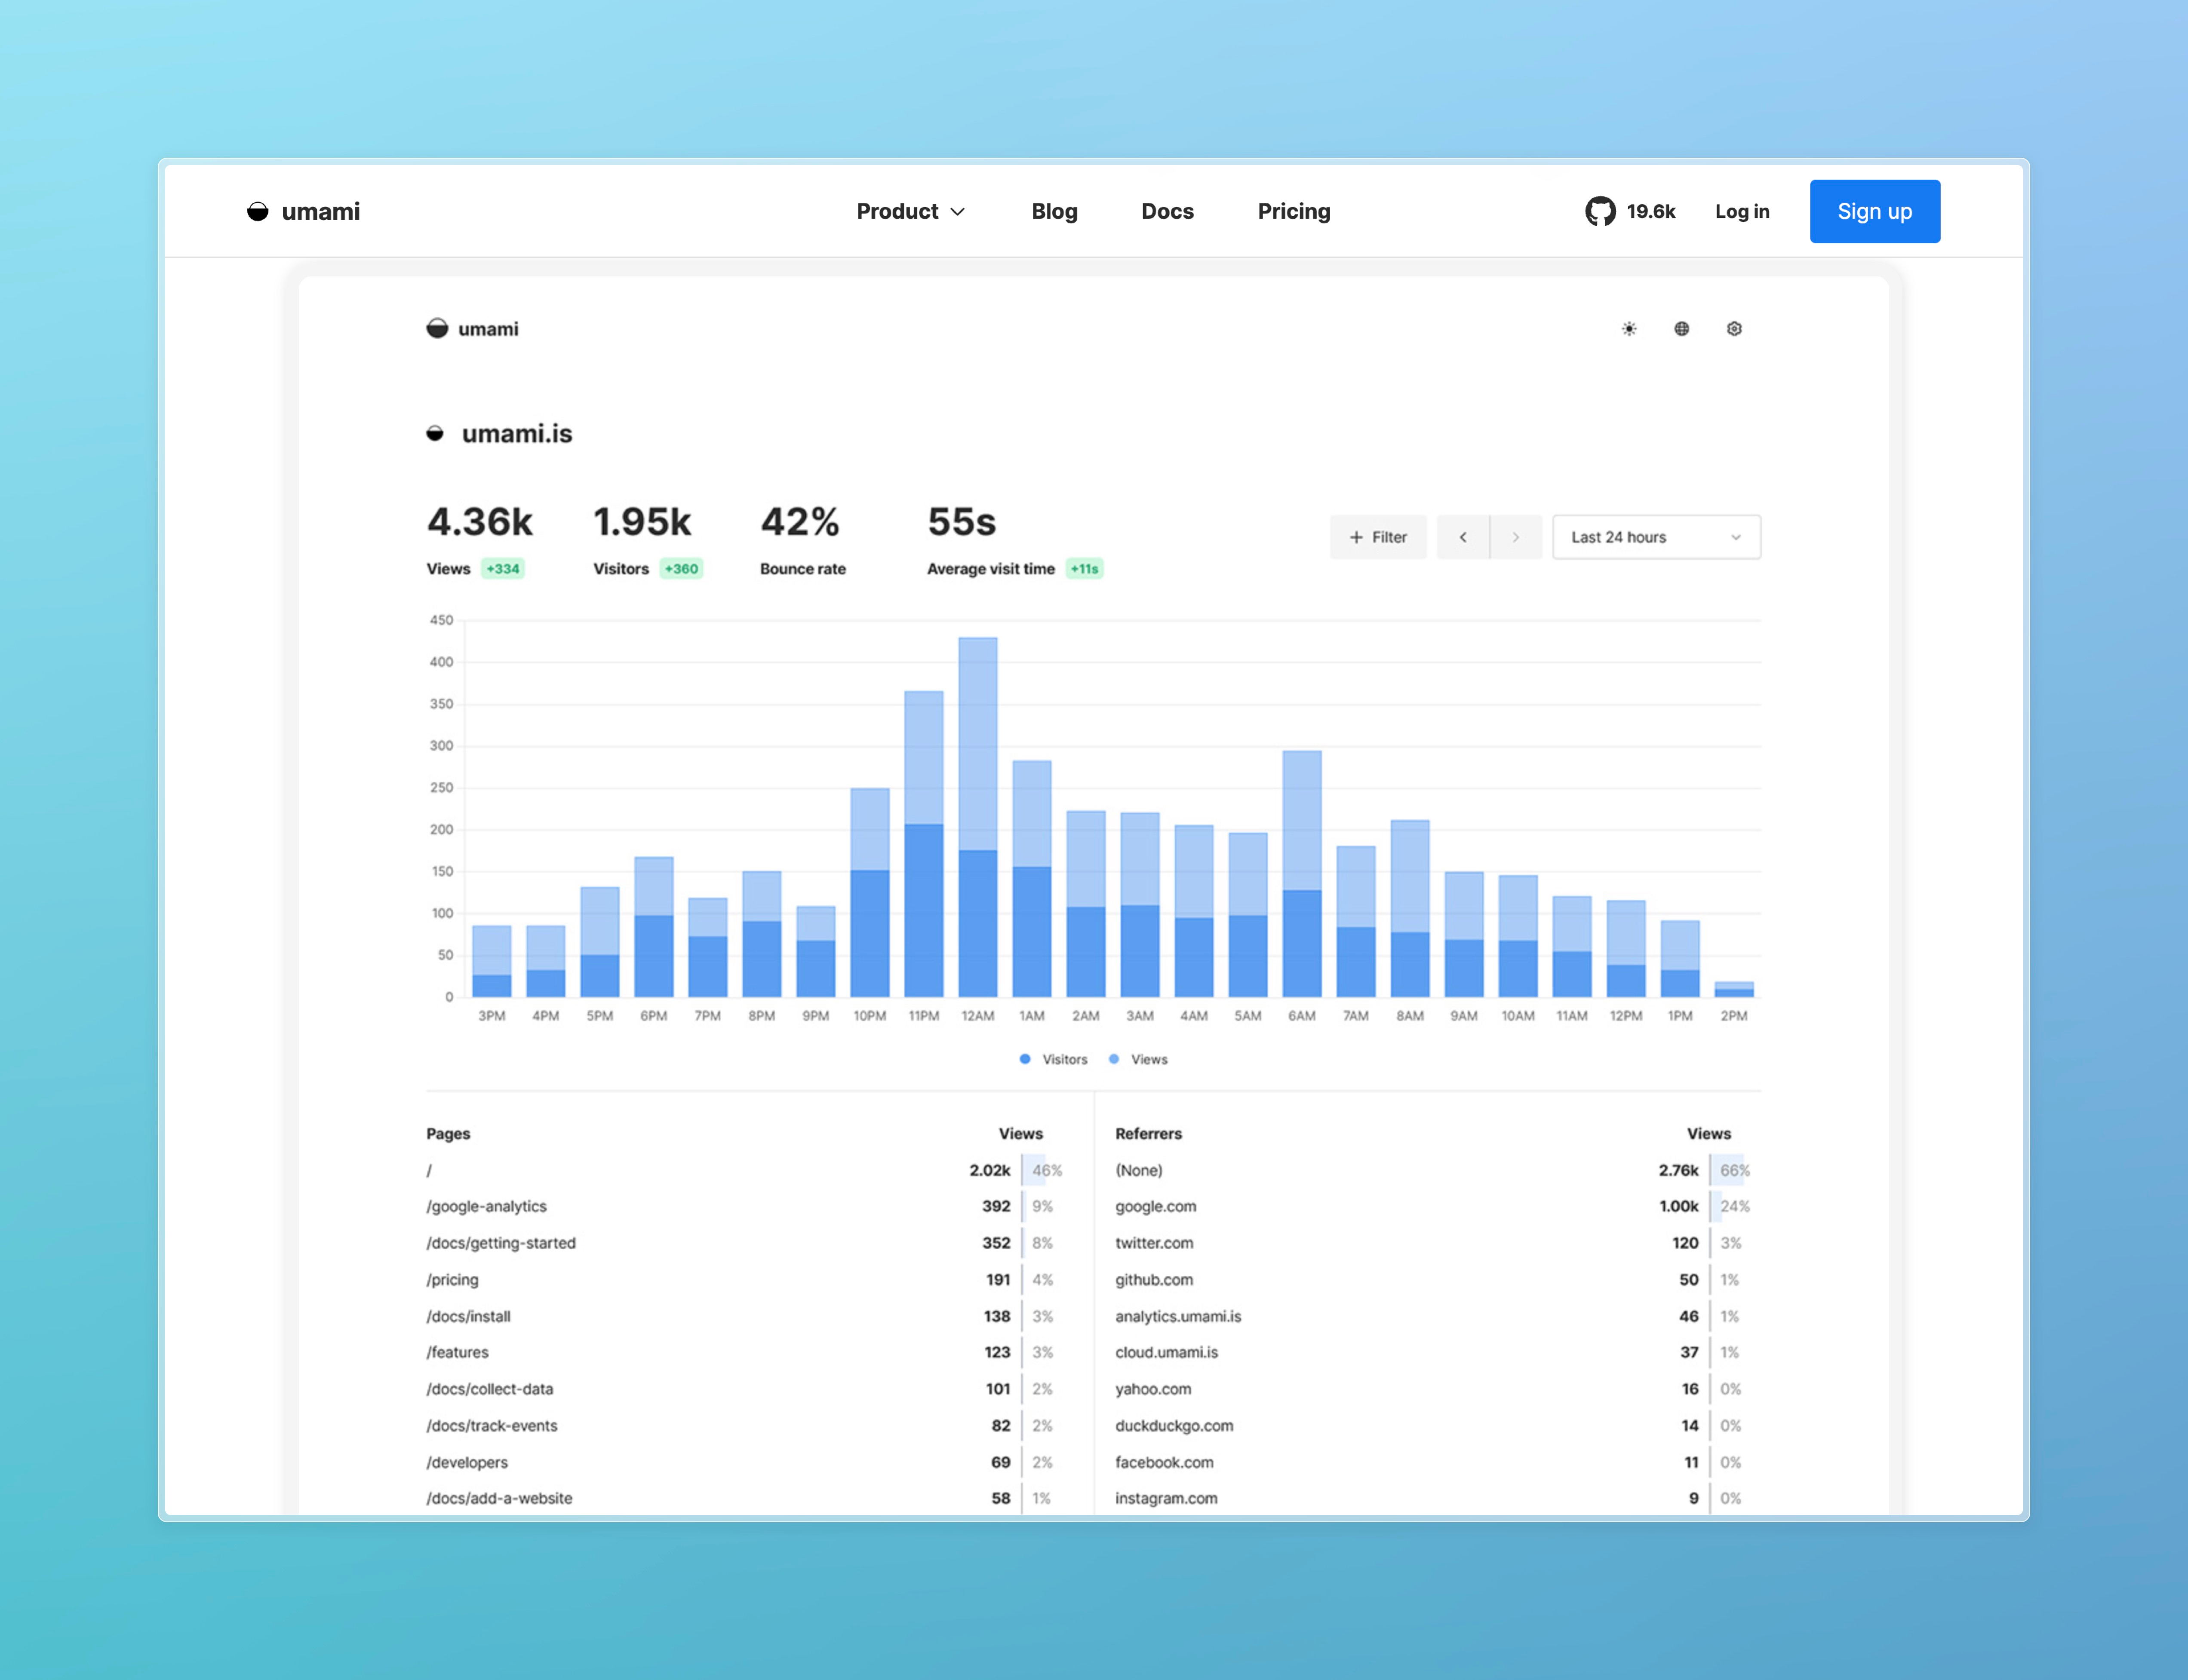
Task: Click the +334 views change badge
Action: (x=503, y=569)
